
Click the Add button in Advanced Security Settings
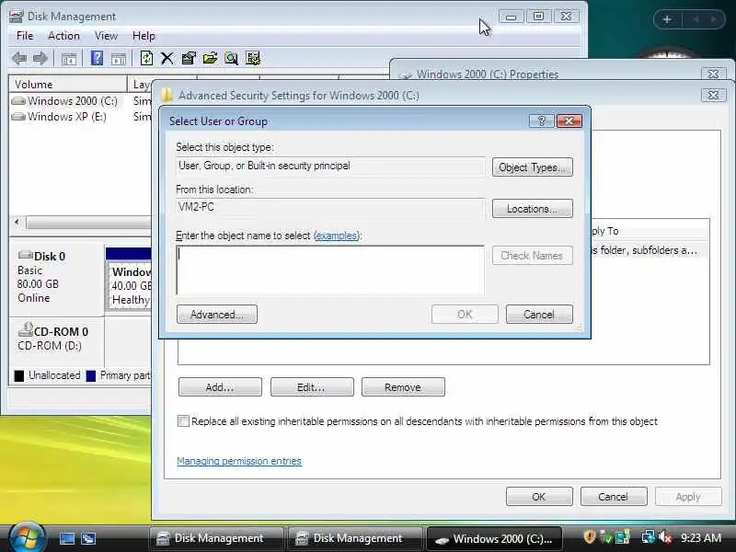coord(220,387)
